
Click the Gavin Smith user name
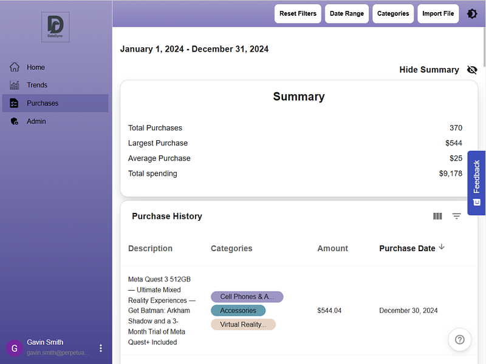click(x=45, y=342)
